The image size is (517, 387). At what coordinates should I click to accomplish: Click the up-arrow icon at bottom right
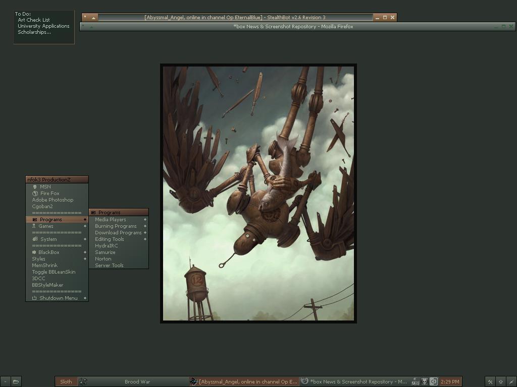[501, 382]
